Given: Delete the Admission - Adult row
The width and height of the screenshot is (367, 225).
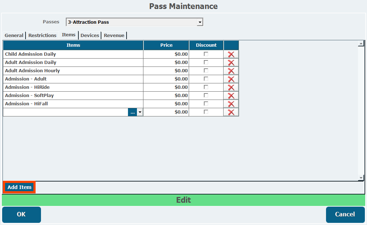Looking at the screenshot, I should (x=231, y=79).
